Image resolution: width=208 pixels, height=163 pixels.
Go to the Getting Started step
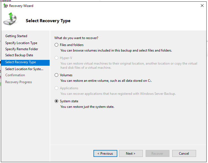(16, 36)
